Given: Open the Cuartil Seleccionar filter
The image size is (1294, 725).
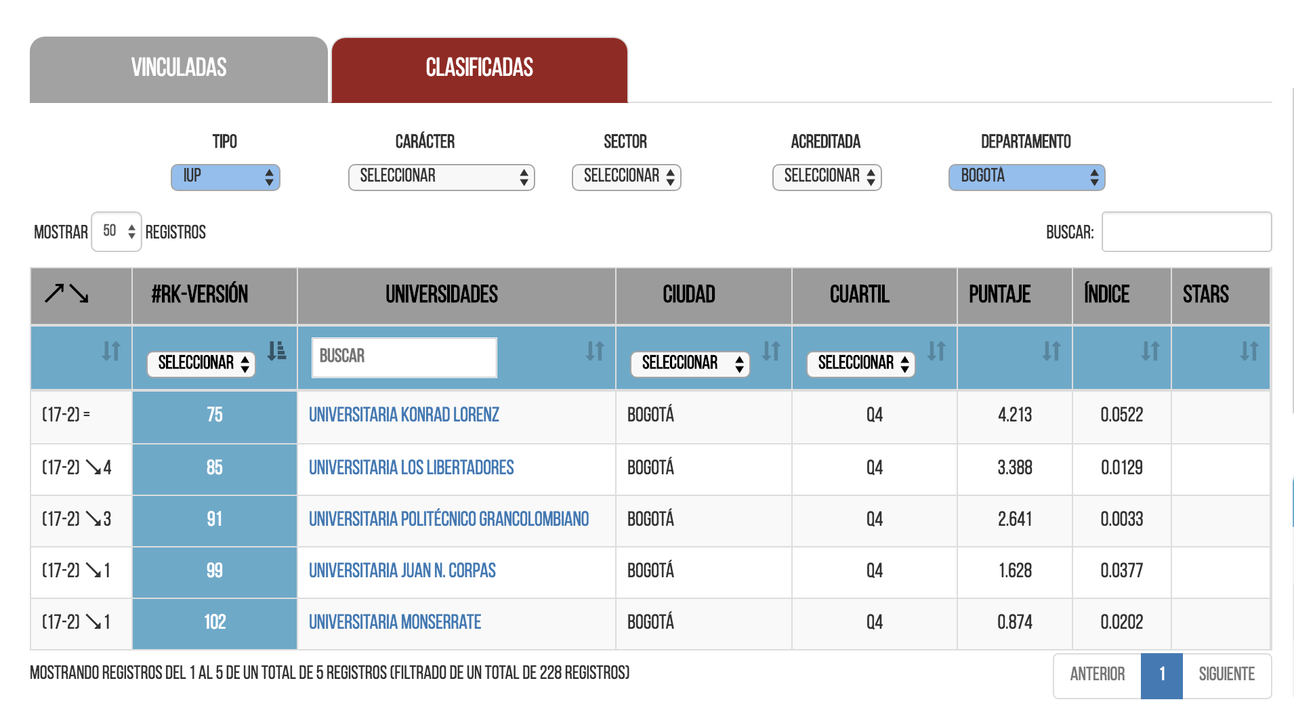Looking at the screenshot, I should pyautogui.click(x=861, y=364).
